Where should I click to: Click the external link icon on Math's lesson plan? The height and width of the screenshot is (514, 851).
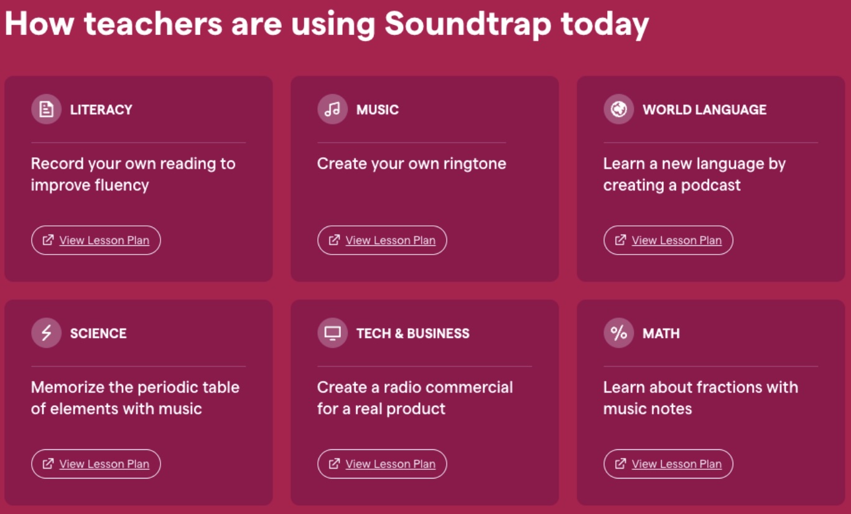click(621, 464)
